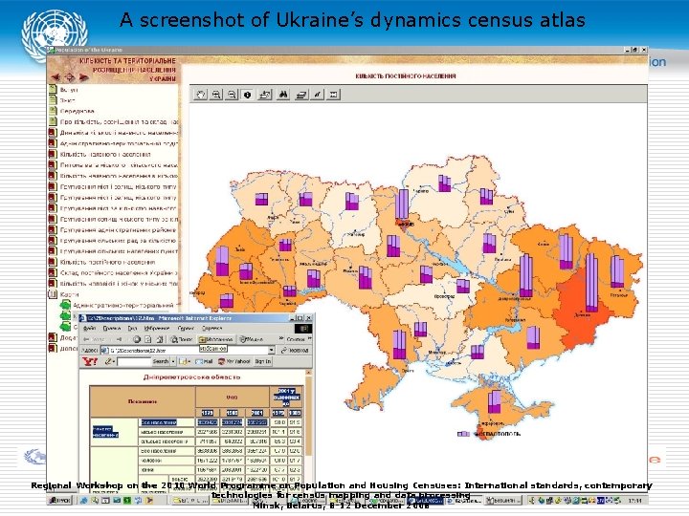Image resolution: width=689 pixels, height=516 pixels.
Task: Go to previous atlas page with left arrow
Action: coord(56,77)
